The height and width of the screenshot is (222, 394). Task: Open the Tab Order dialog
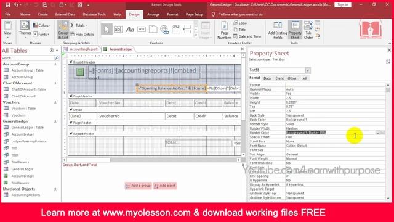pos(308,30)
